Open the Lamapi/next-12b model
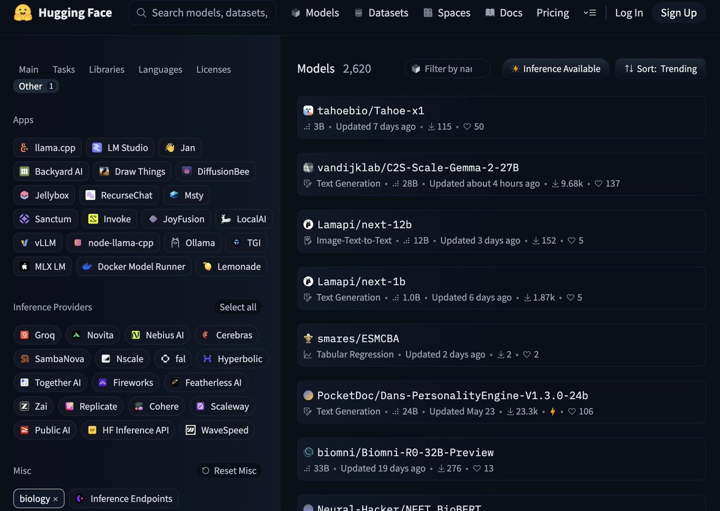Screen dimensions: 720x511 pyautogui.click(x=501, y=232)
